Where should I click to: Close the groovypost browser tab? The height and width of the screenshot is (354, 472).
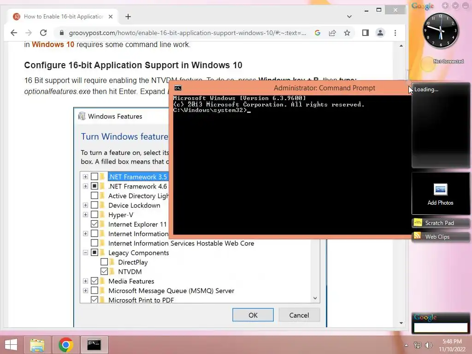click(x=111, y=17)
